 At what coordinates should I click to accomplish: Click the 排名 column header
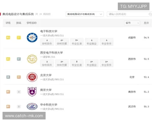pyautogui.click(x=19, y=23)
